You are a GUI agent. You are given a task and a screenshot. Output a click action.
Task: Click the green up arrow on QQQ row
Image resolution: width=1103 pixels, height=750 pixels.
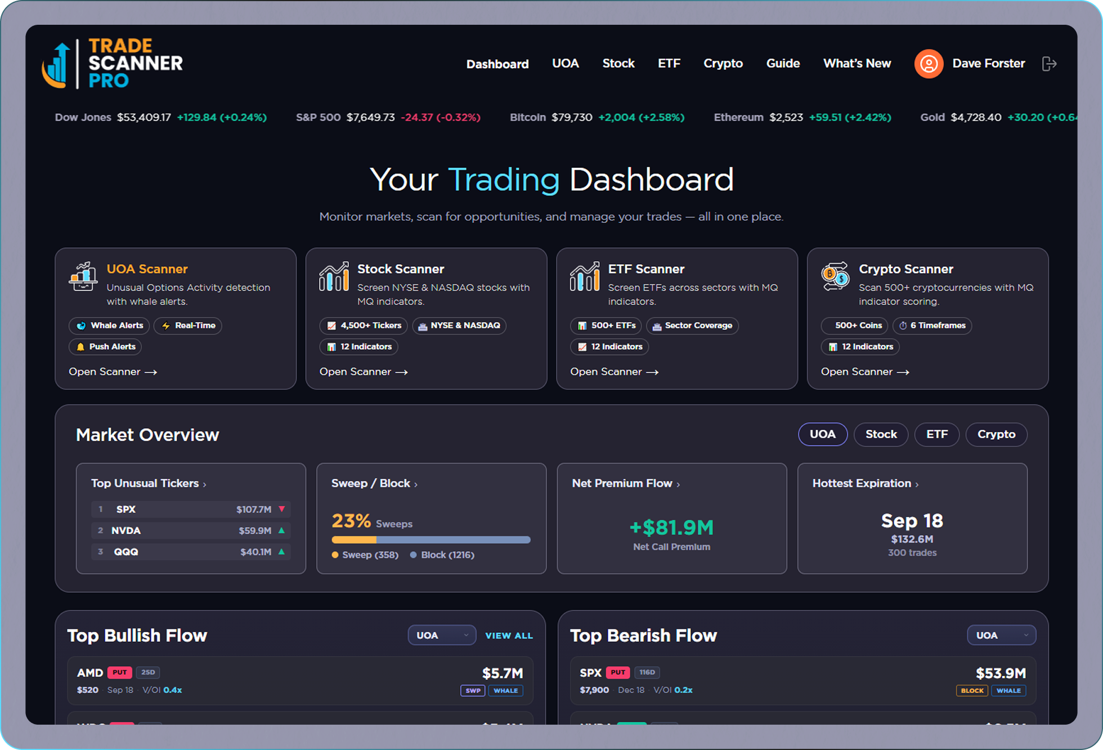(282, 552)
